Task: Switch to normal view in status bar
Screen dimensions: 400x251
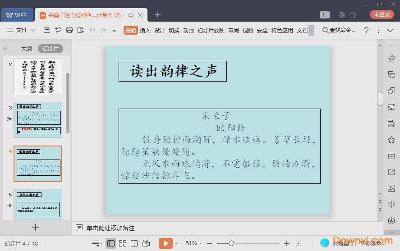Action: point(111,243)
